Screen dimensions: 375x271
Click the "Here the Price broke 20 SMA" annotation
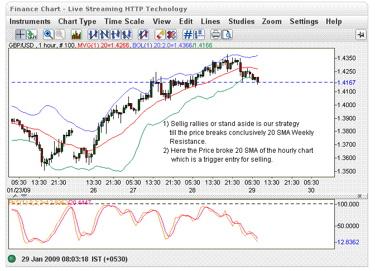point(238,151)
